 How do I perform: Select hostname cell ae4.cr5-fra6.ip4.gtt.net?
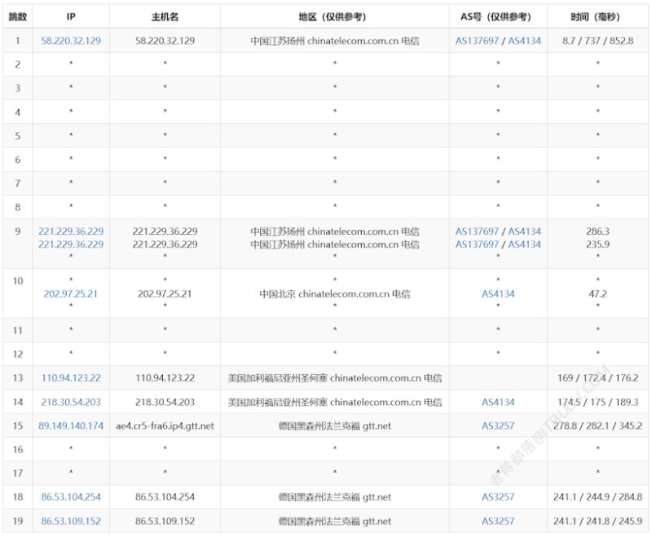tap(165, 426)
